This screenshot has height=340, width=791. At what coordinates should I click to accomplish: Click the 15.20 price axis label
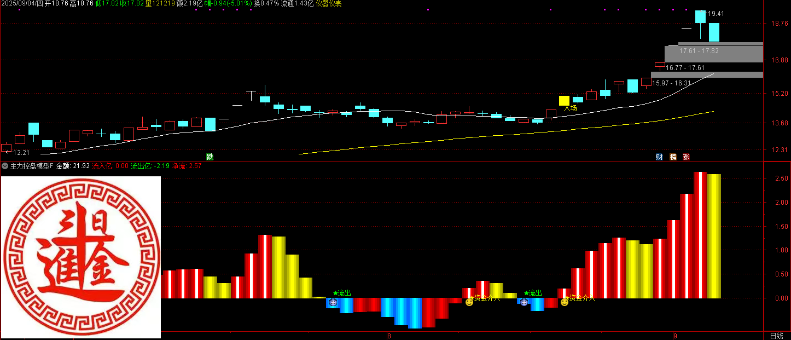pyautogui.click(x=779, y=94)
